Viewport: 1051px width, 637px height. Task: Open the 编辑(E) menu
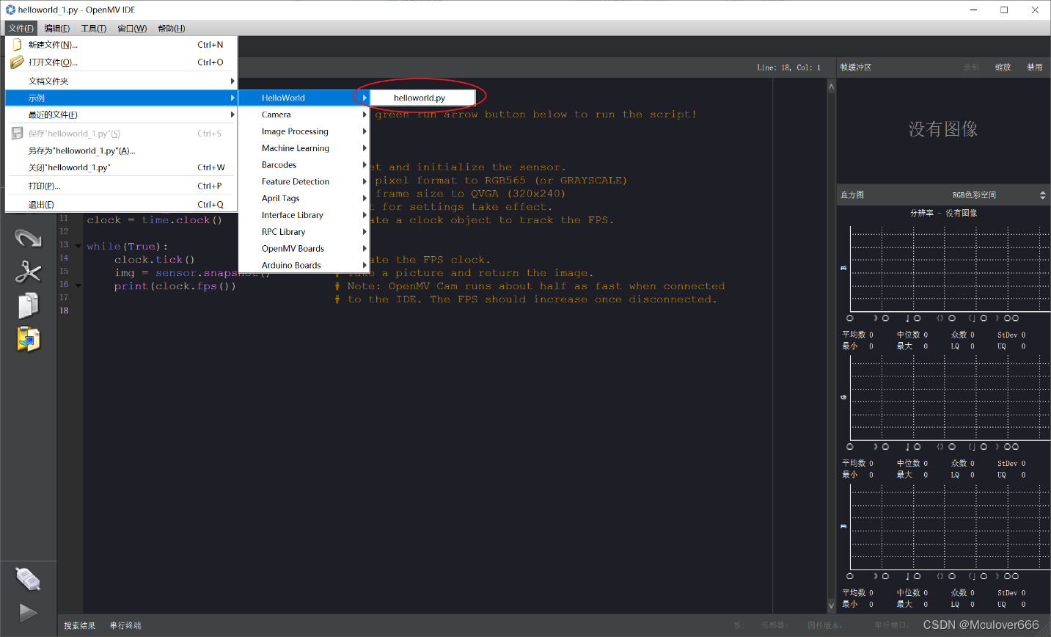click(56, 28)
